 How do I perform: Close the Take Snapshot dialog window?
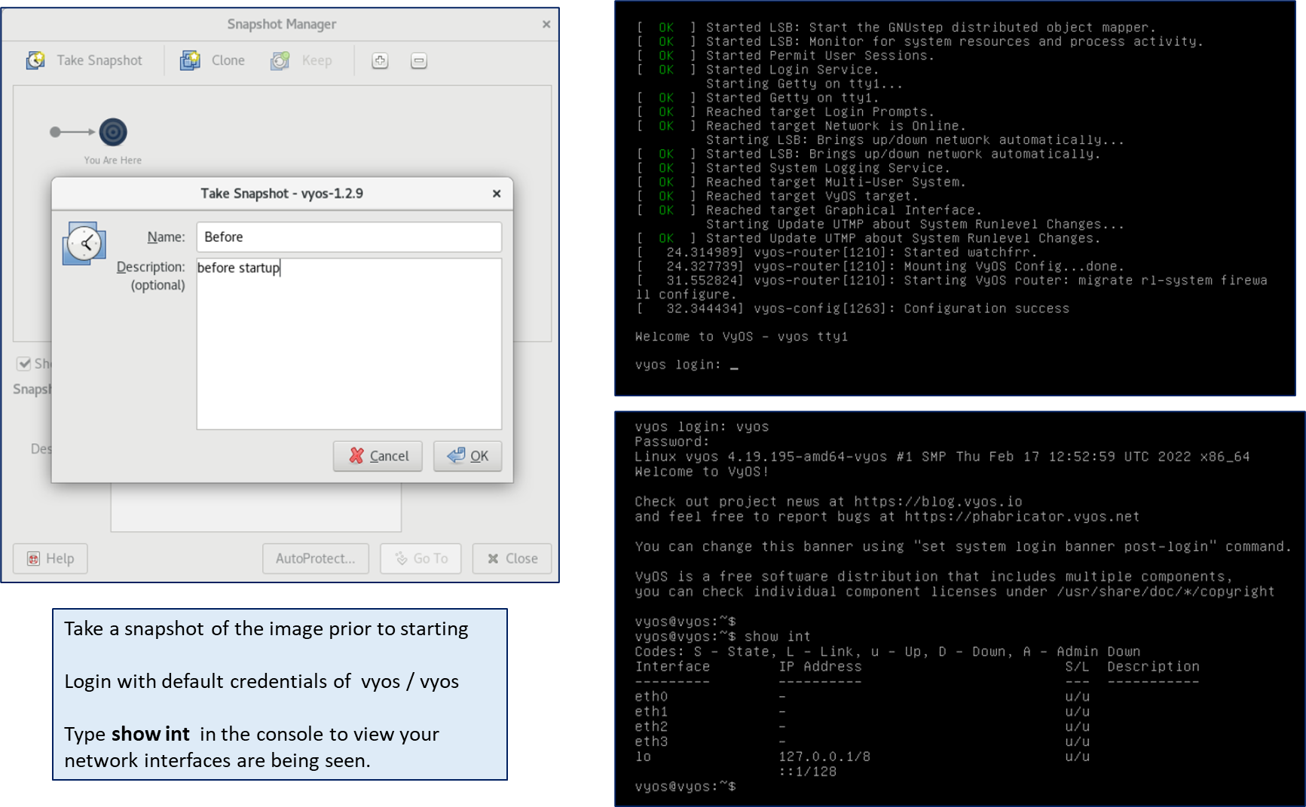[497, 194]
